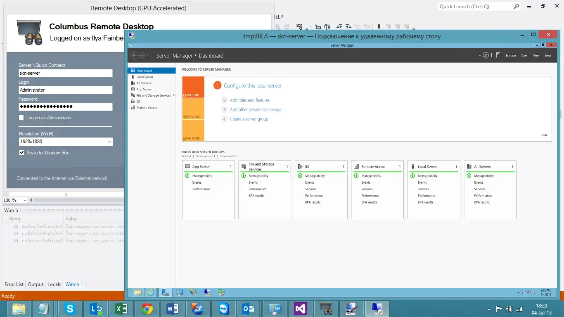Click the App Server tile icon
The width and height of the screenshot is (564, 317).
click(x=187, y=166)
